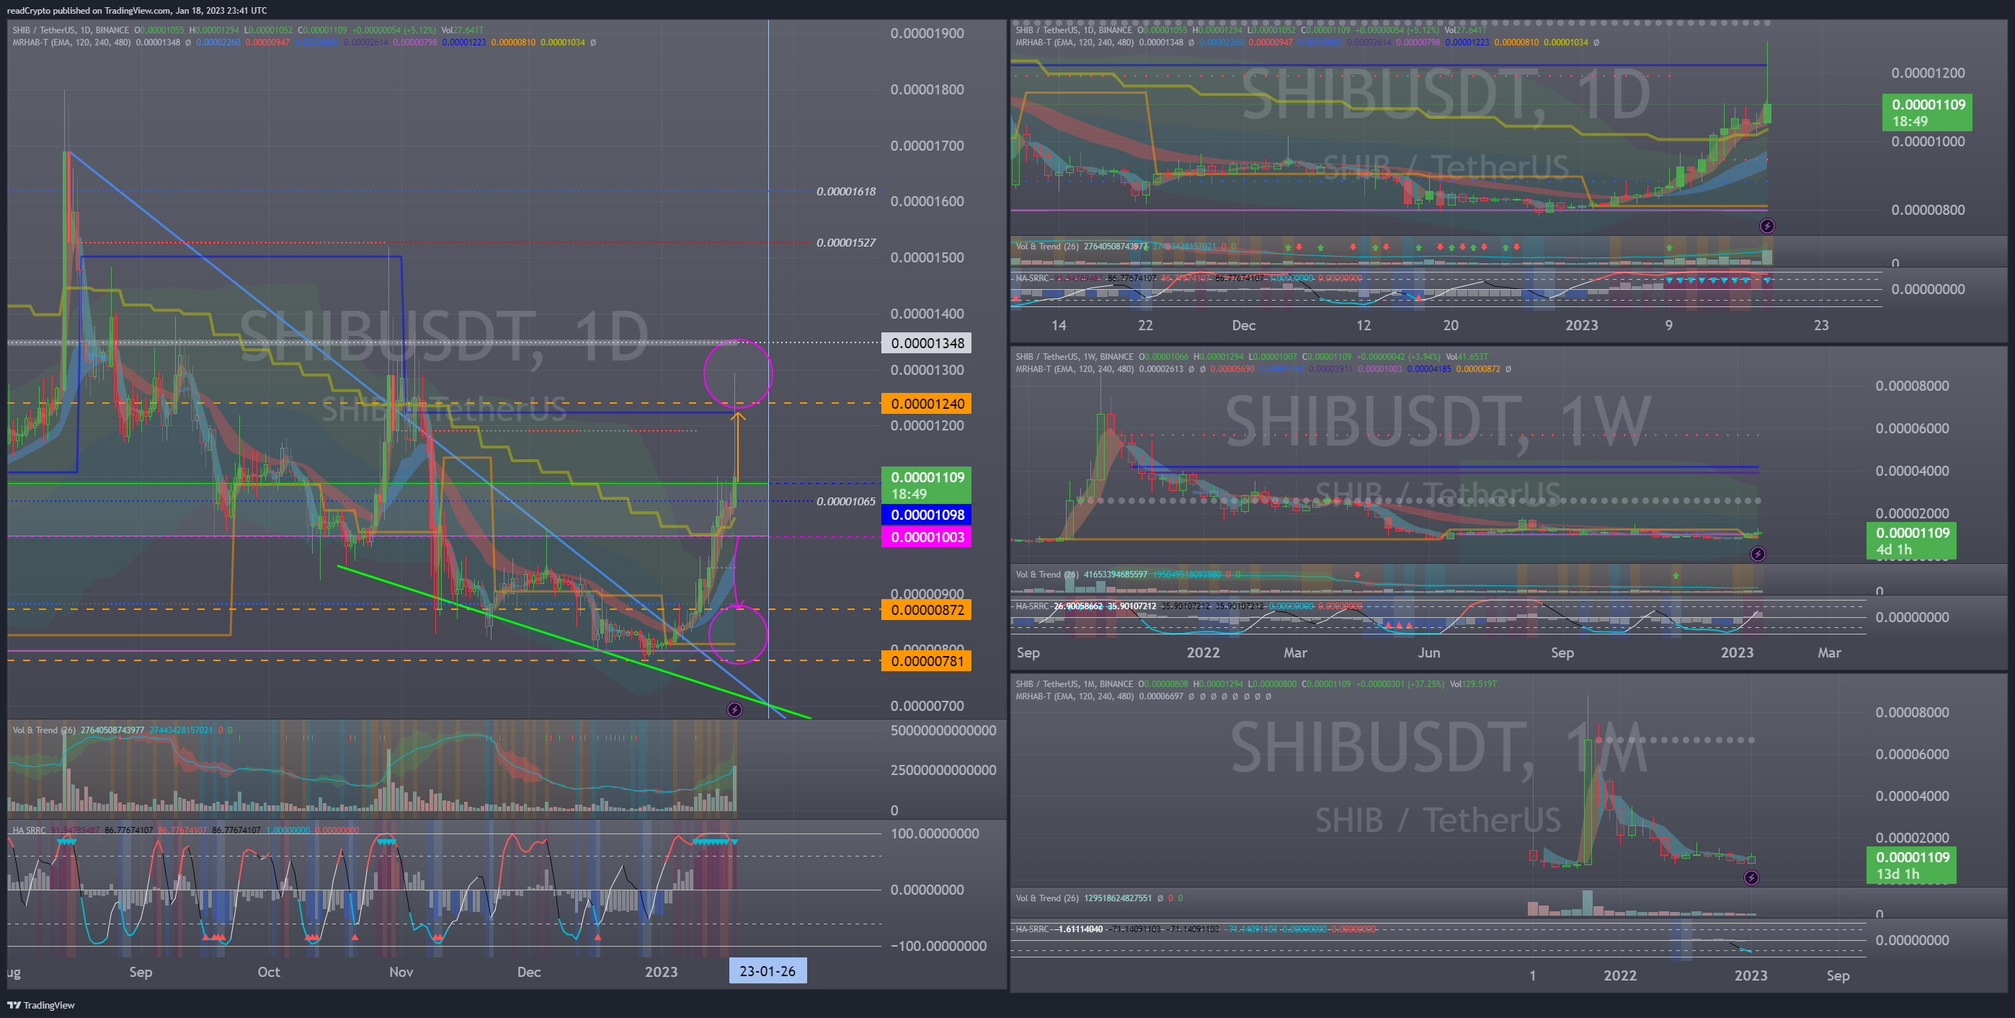Click the orange 0.00000872 price label
Image resolution: width=2015 pixels, height=1018 pixels.
tap(926, 609)
